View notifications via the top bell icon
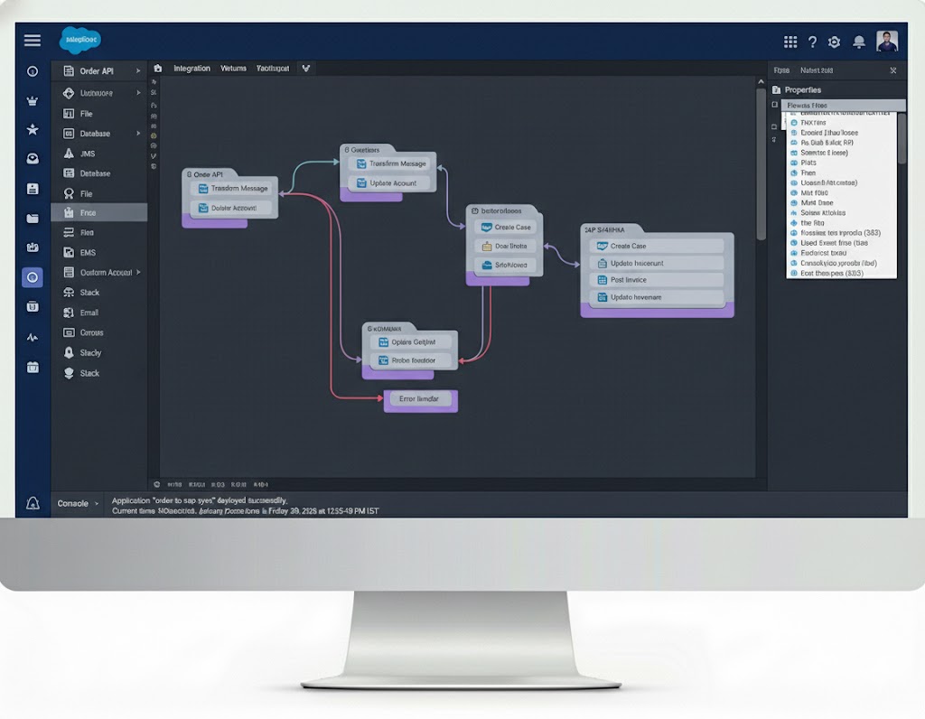The height and width of the screenshot is (719, 925). pos(859,42)
